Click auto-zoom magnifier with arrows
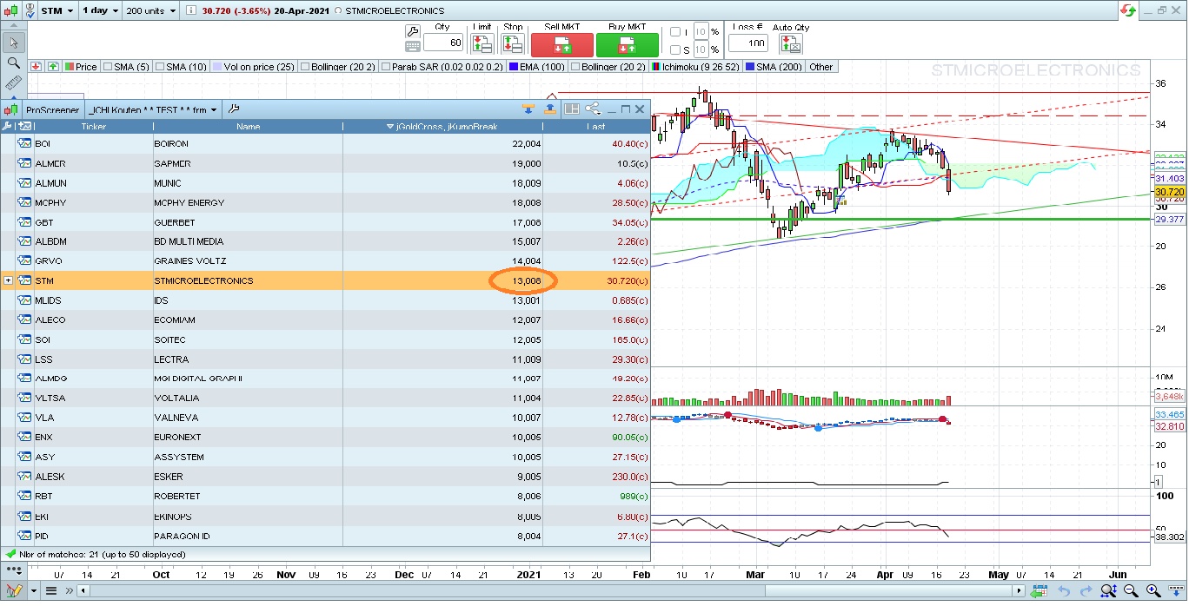Screen dimensions: 1189x606 pos(1108,591)
